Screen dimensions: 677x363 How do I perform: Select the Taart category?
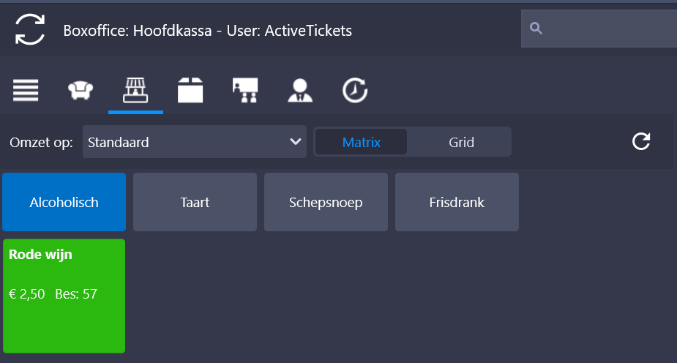click(195, 202)
